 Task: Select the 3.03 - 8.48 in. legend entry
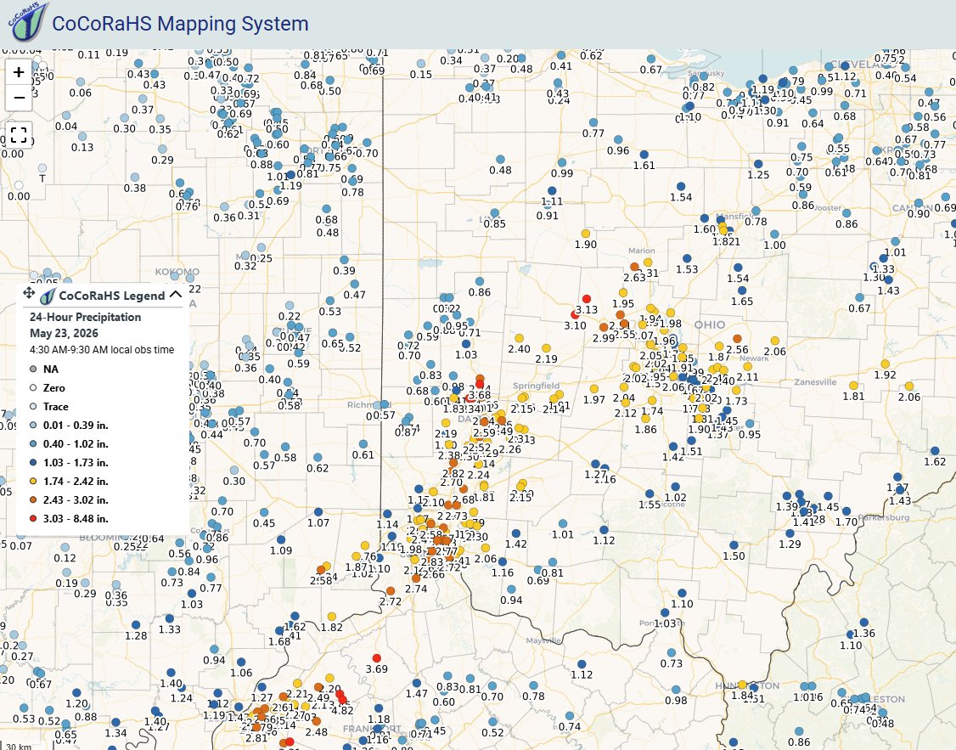pyautogui.click(x=69, y=519)
